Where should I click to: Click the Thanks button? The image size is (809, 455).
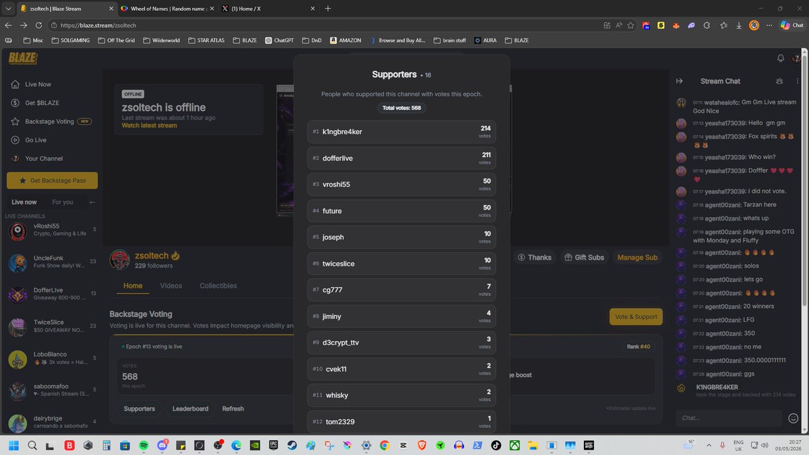(x=535, y=257)
